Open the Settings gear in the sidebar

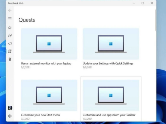click(10, 116)
